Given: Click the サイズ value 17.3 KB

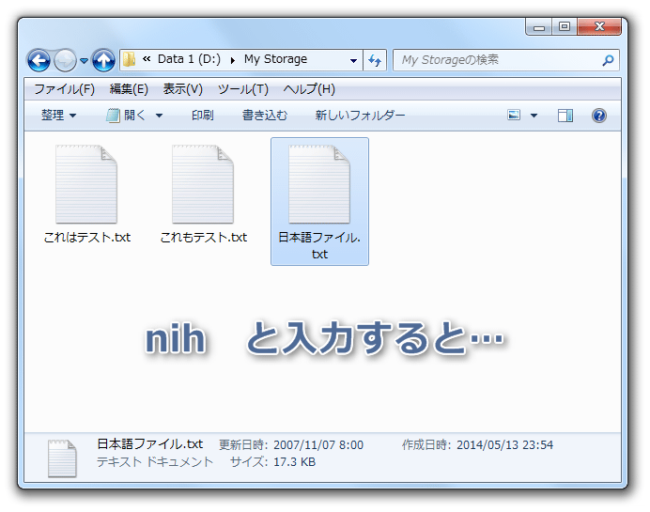Looking at the screenshot, I should coord(294,462).
